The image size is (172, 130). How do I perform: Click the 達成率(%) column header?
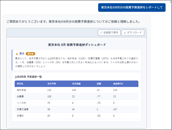point(118,84)
